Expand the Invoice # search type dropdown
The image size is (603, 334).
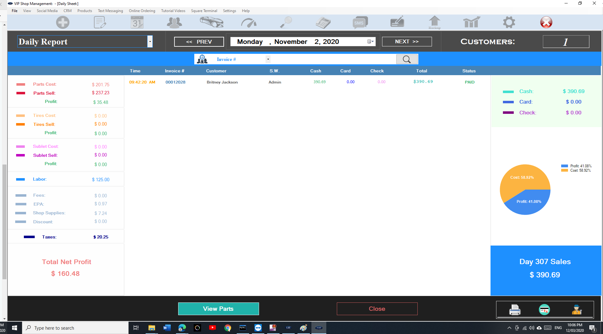click(268, 59)
